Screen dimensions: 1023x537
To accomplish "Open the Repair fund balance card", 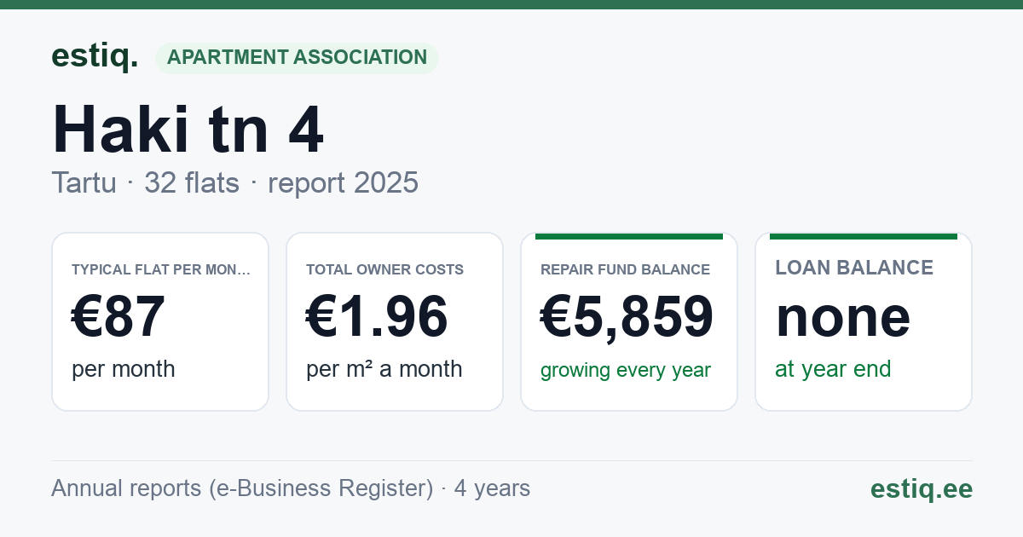I will coord(629,321).
